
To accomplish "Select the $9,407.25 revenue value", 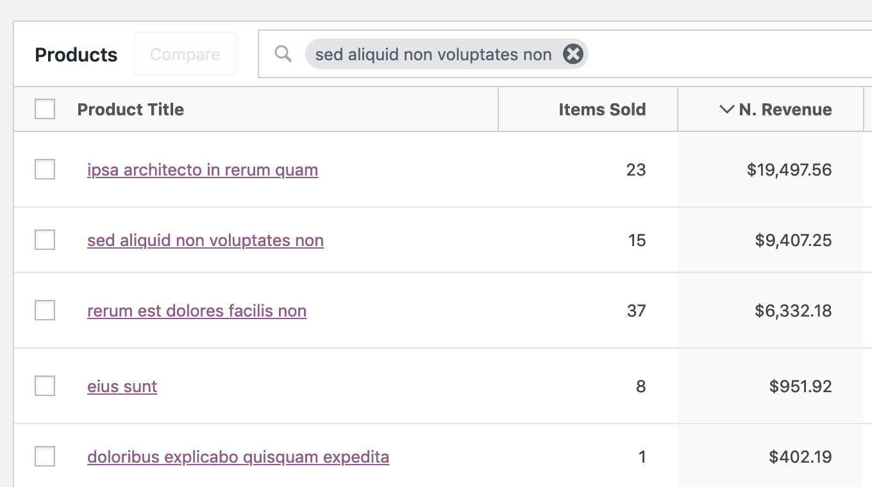I will (794, 240).
